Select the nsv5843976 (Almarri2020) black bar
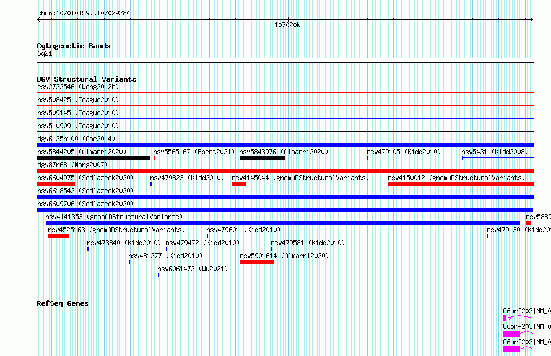 (x=262, y=158)
